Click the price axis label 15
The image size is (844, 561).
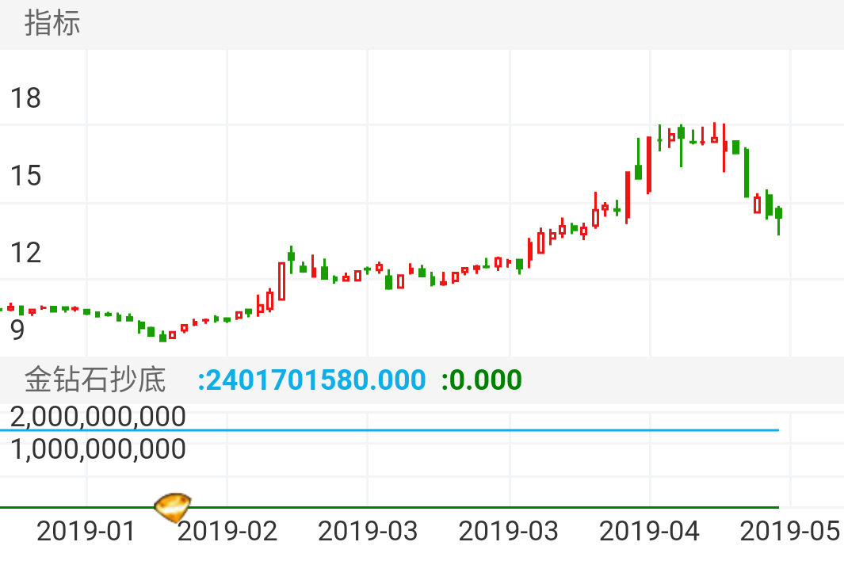coord(25,176)
